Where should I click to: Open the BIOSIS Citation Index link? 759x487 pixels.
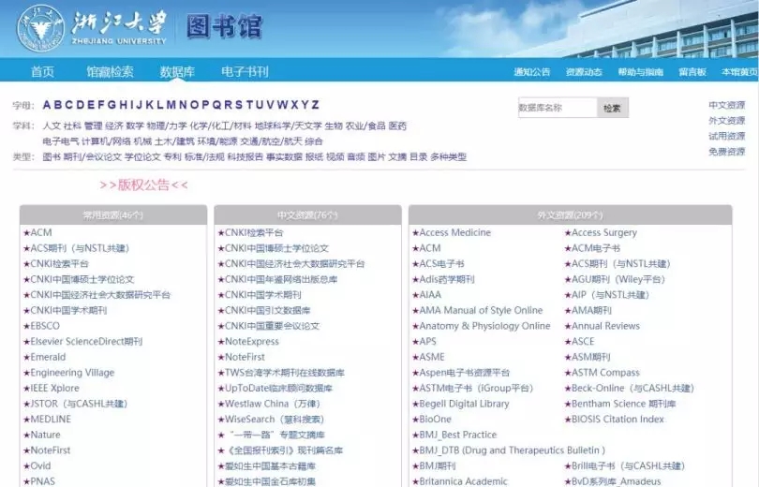(x=617, y=419)
